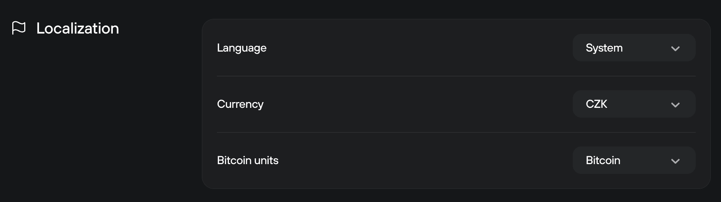Select the Bitcoin units settings row

416,161
